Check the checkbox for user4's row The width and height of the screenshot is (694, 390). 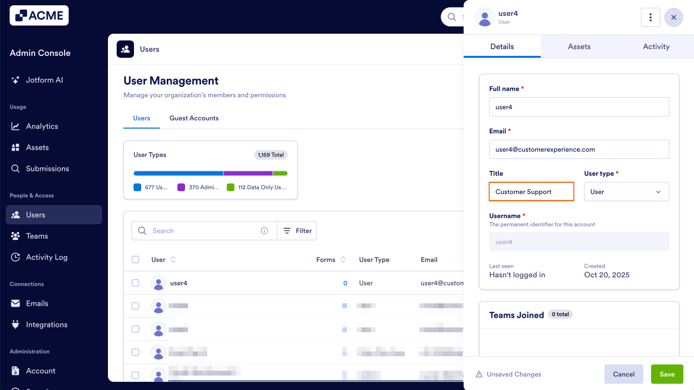(135, 283)
